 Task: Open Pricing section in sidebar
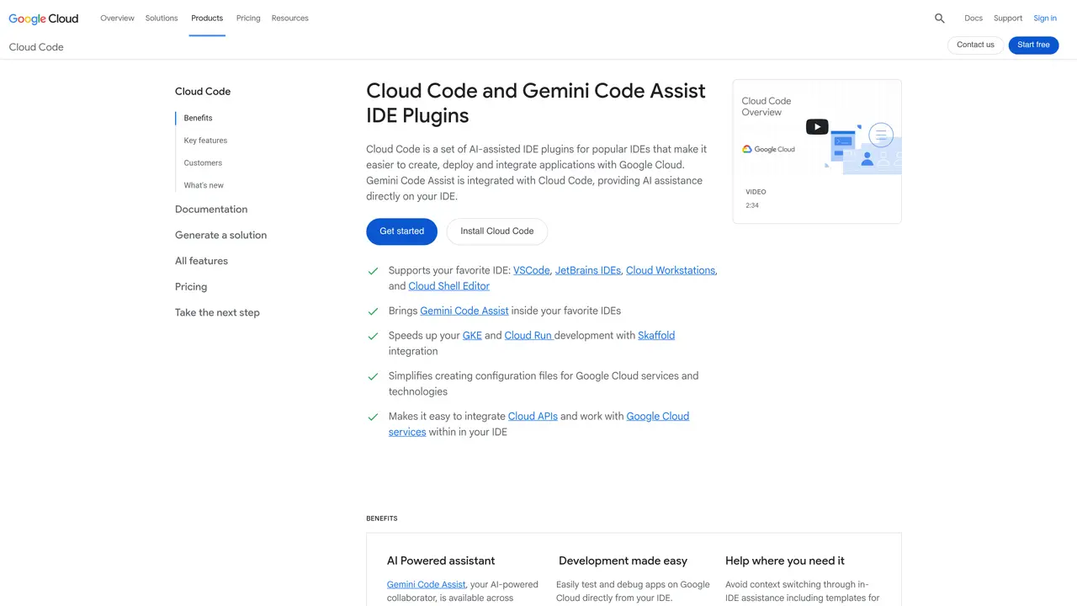(191, 286)
